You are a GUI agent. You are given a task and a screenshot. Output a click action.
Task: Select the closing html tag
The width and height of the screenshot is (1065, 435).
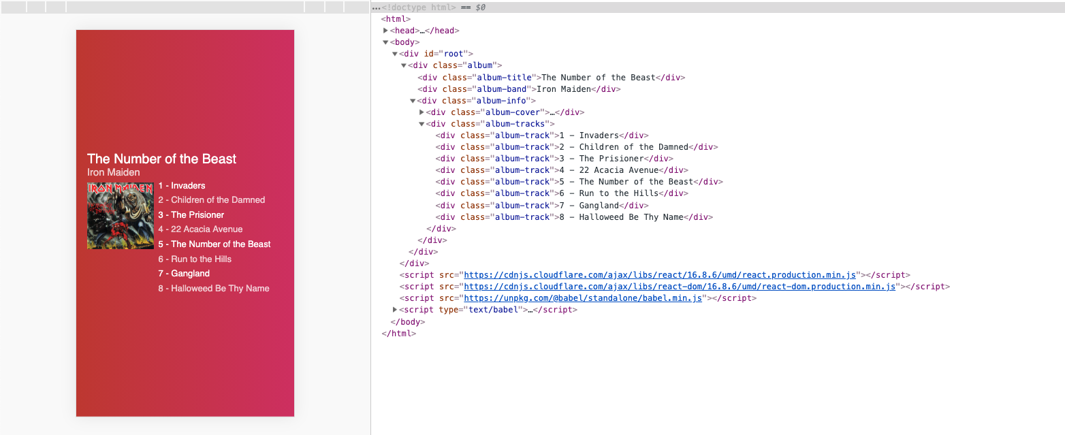(x=398, y=333)
